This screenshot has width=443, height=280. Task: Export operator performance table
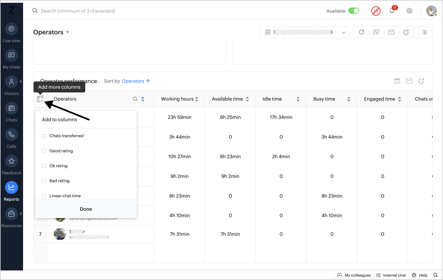tap(421, 81)
